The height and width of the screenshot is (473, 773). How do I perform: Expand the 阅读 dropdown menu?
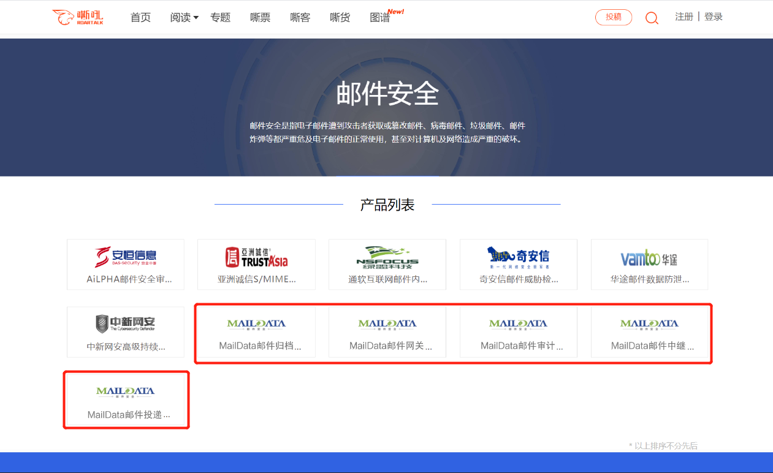pyautogui.click(x=181, y=17)
